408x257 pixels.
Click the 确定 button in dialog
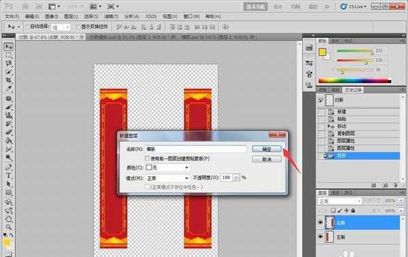(267, 149)
